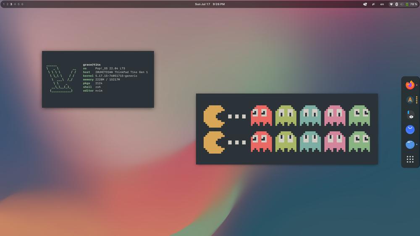The height and width of the screenshot is (236, 420).
Task: Click the volume speaker icon
Action: point(402,4)
